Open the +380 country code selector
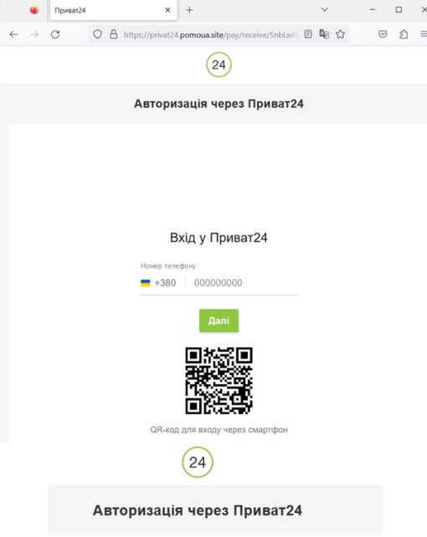 (x=159, y=283)
